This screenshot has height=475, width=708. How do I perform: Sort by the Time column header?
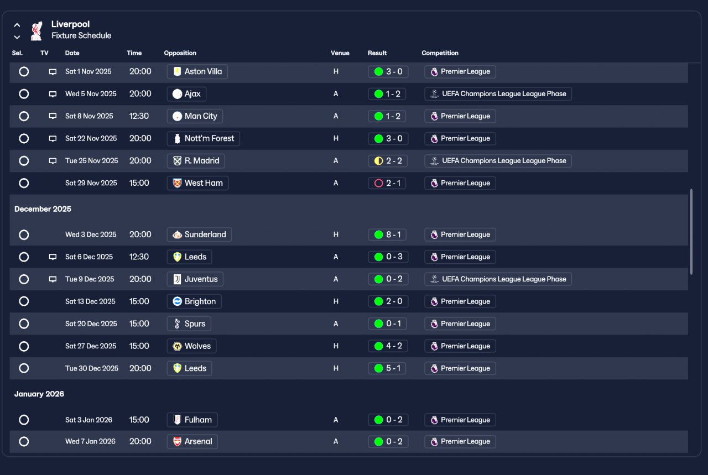(x=134, y=53)
